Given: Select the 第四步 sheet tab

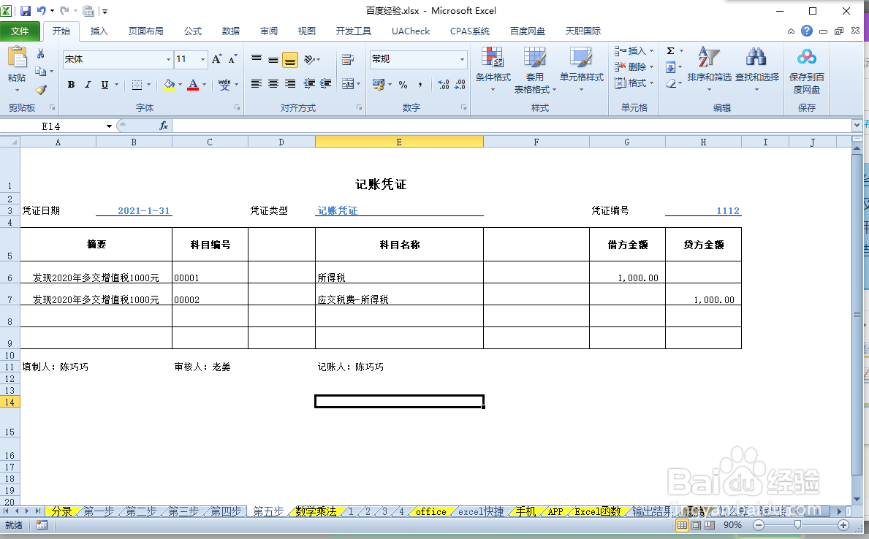Looking at the screenshot, I should point(226,511).
